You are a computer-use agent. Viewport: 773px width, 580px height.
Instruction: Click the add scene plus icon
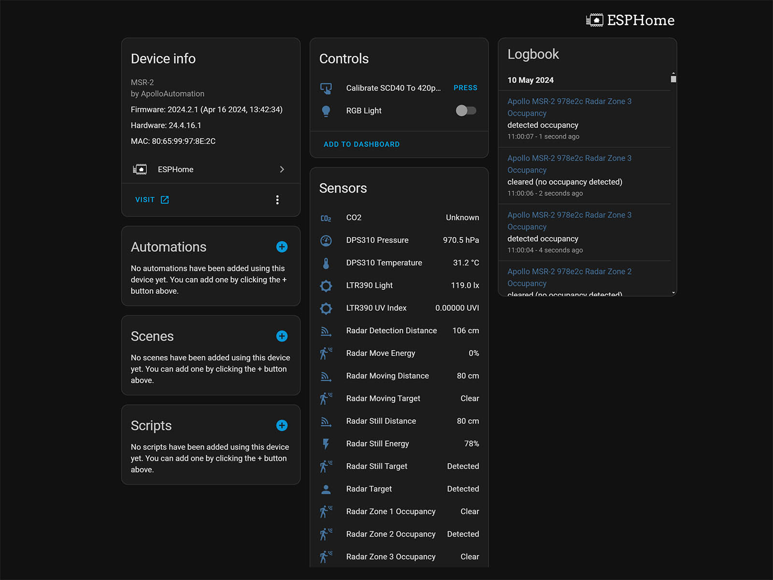pos(282,336)
